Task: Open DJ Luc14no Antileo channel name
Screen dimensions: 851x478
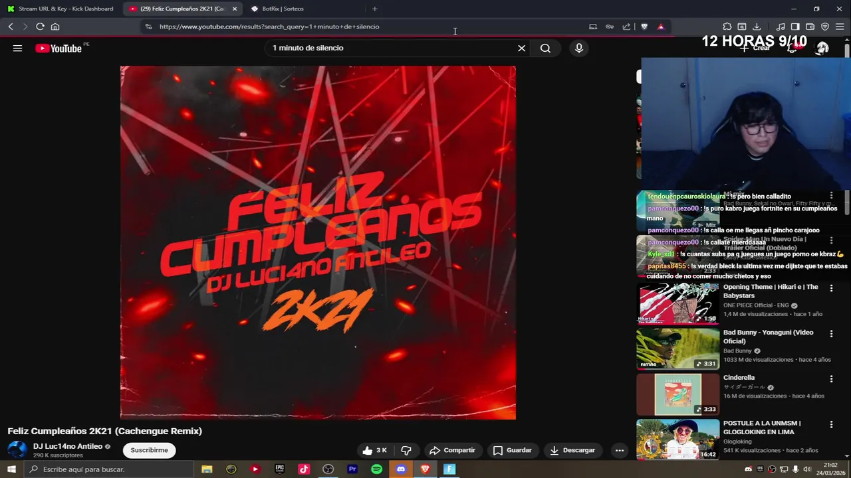Action: (x=68, y=446)
